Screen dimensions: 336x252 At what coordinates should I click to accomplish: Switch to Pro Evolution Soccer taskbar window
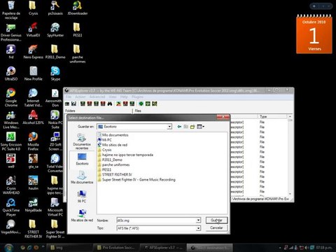click(x=116, y=248)
